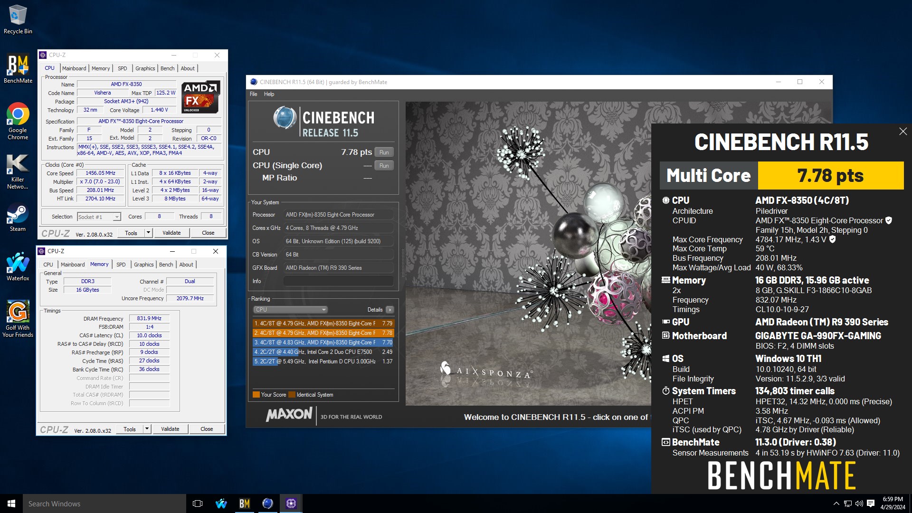
Task: Switch to CPU tab in lower CPU-Z
Action: [x=48, y=265]
